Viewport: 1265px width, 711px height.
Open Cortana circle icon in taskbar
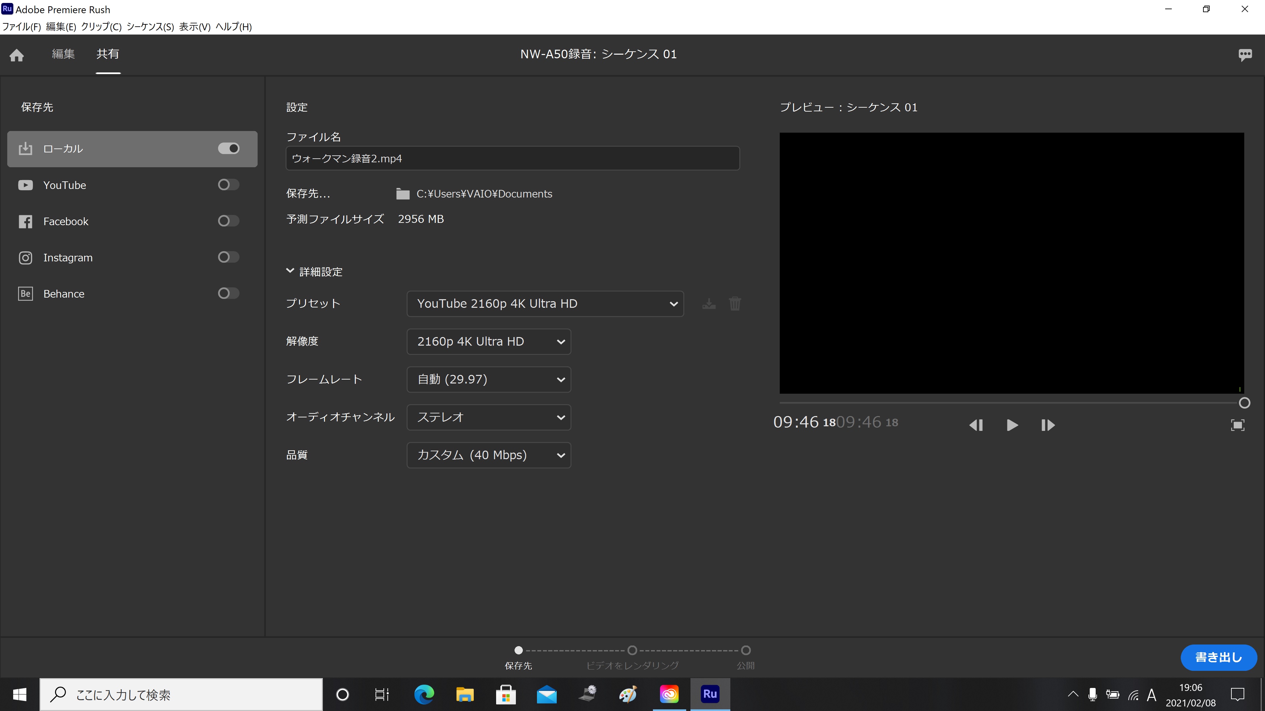[342, 694]
